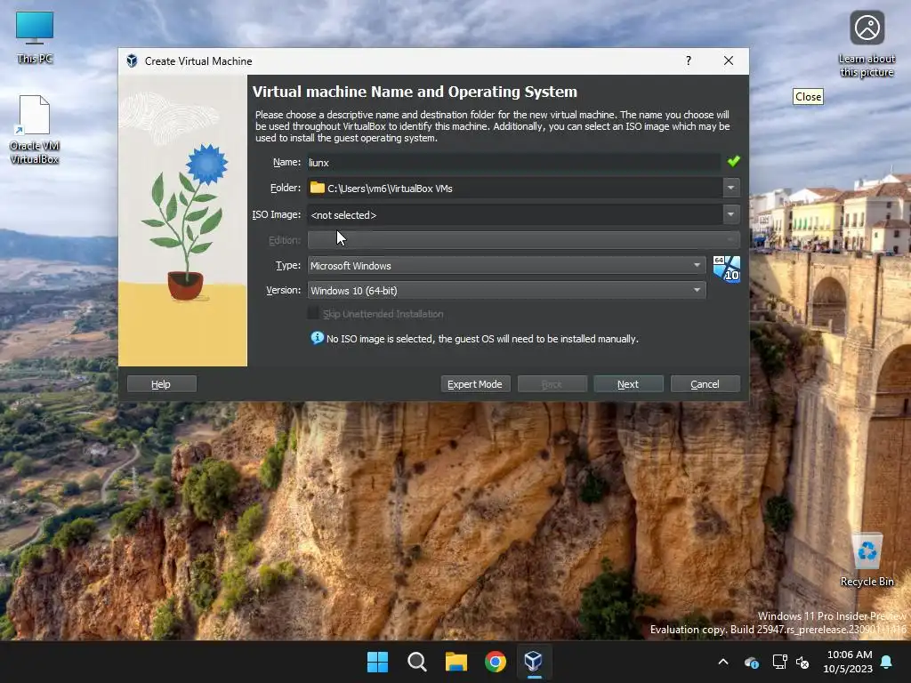Switch to Expert Mode
Image resolution: width=911 pixels, height=683 pixels.
pyautogui.click(x=475, y=384)
